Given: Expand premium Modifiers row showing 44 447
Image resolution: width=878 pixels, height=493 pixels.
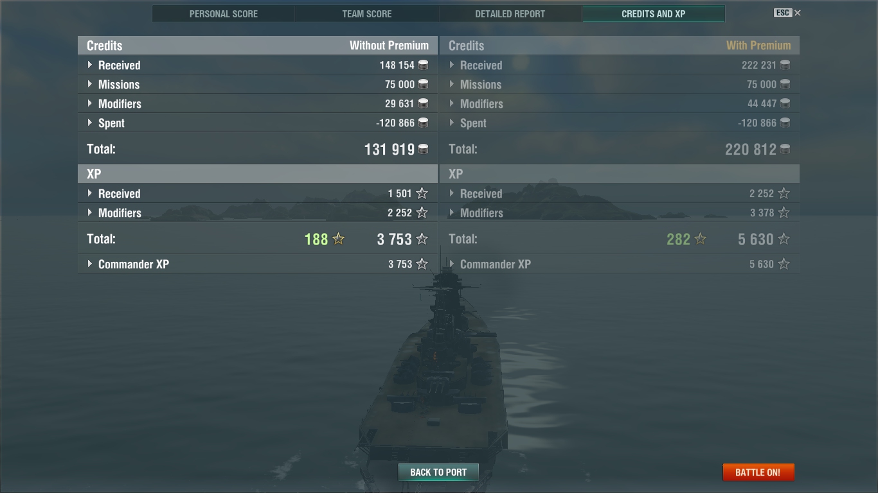Looking at the screenshot, I should (620, 103).
